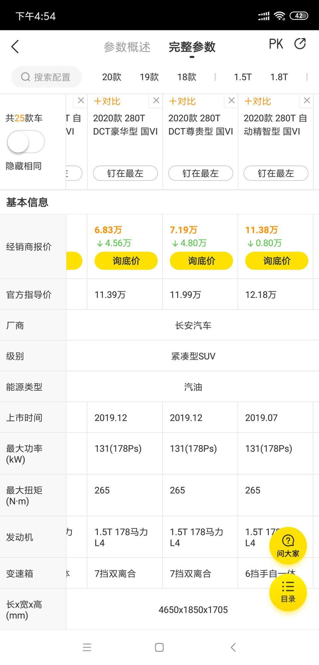Image resolution: width=319 pixels, height=665 pixels.
Task: Open the 问大家 ask floating button
Action: pos(288,546)
